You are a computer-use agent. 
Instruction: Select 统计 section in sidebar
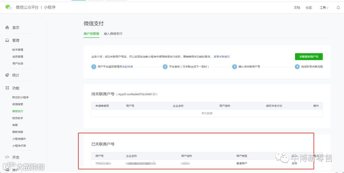[16, 75]
